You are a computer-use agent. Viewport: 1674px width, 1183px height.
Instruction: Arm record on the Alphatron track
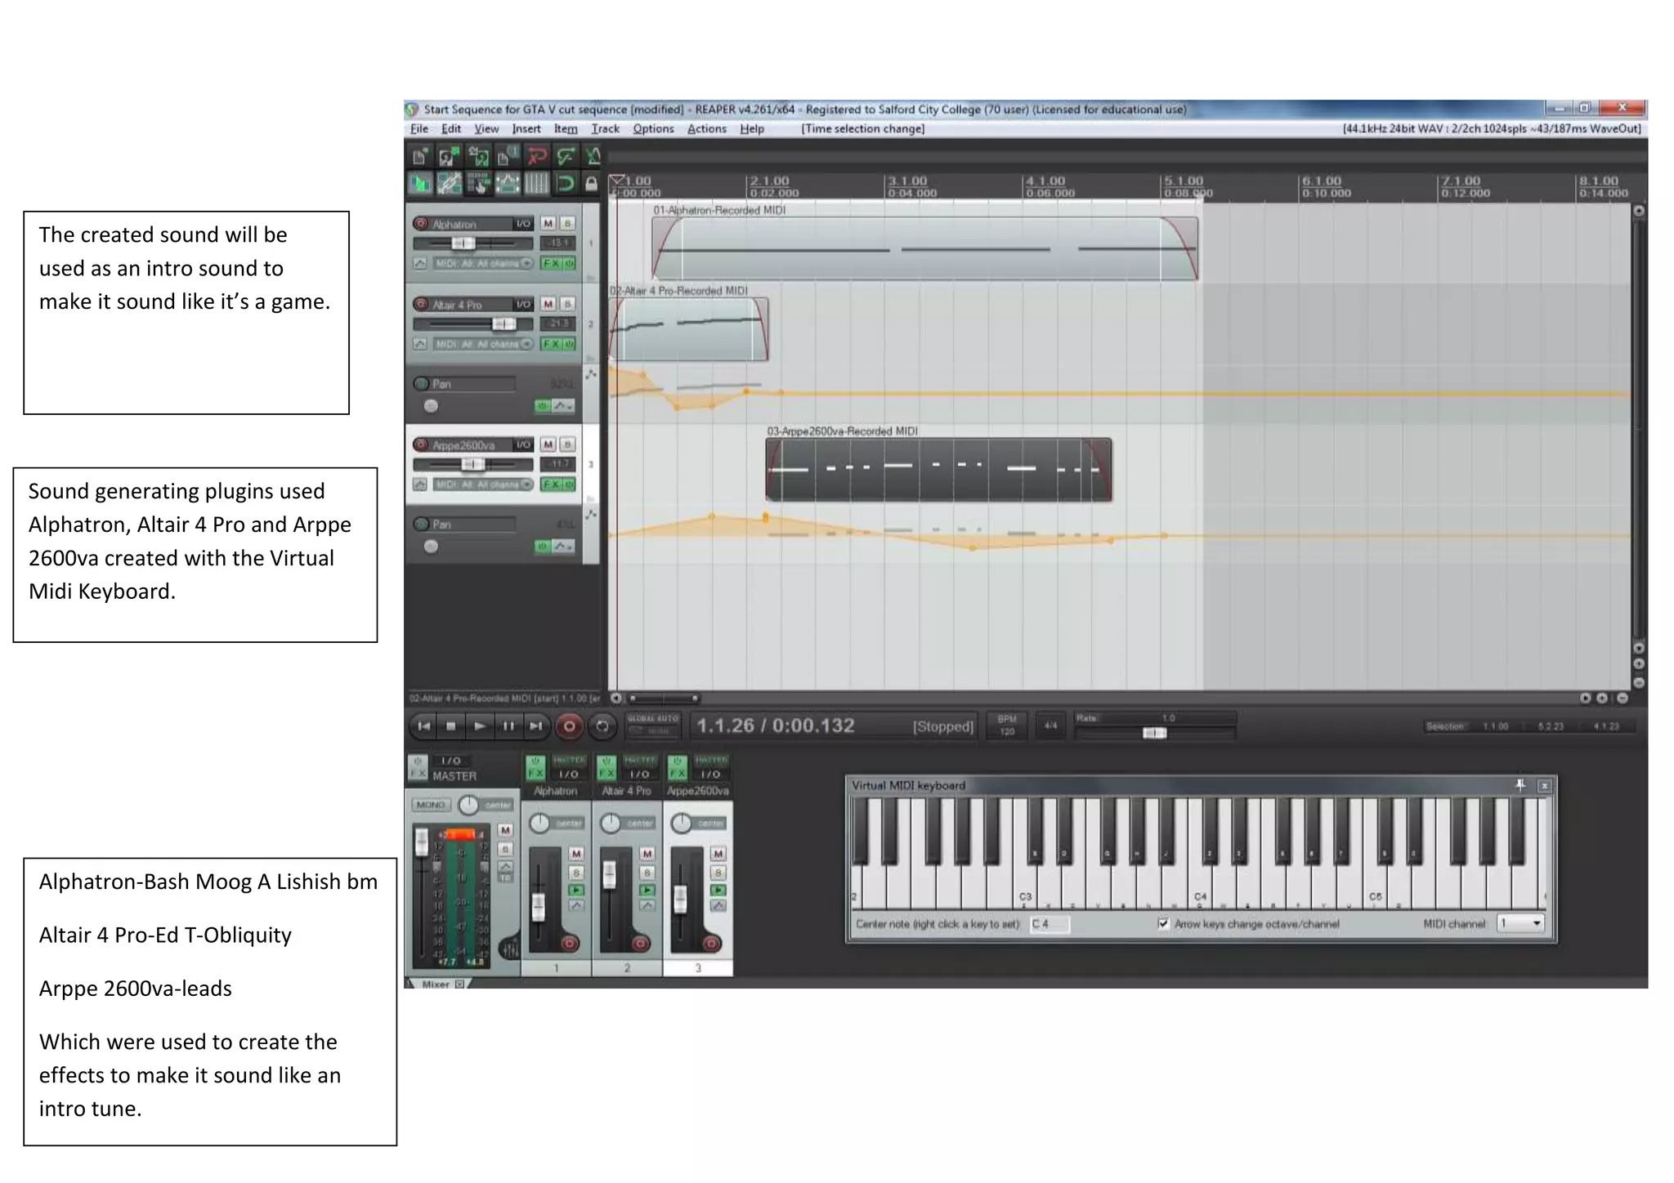(x=421, y=223)
